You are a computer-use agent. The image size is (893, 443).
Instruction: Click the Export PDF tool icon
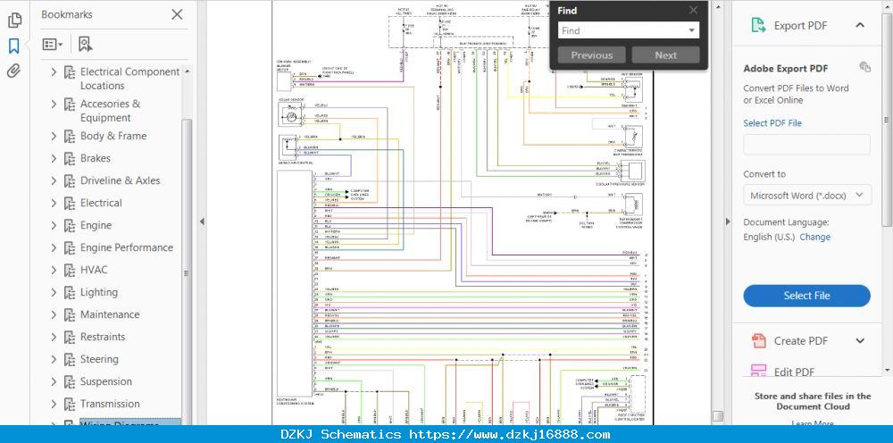click(x=758, y=25)
